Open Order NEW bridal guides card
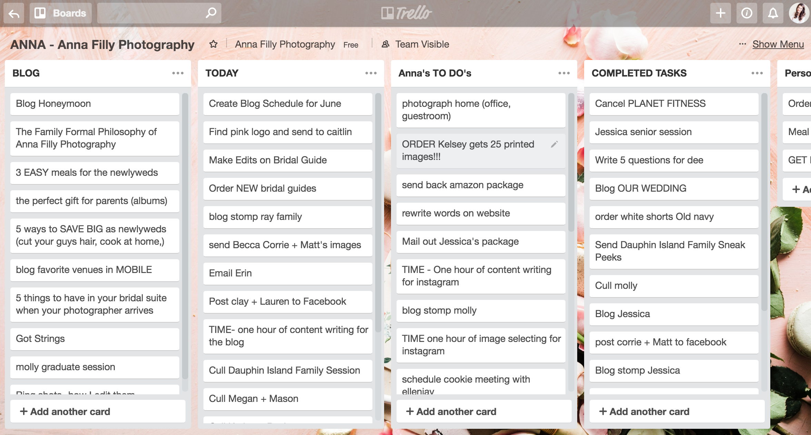The height and width of the screenshot is (435, 811). click(288, 189)
